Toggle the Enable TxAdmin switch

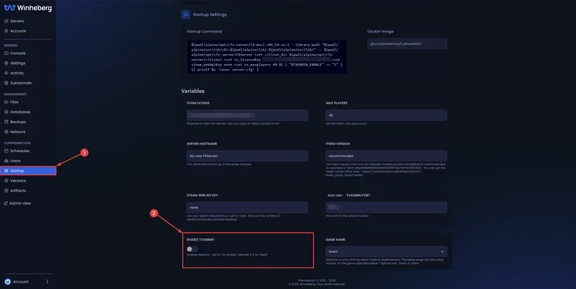[x=192, y=249]
